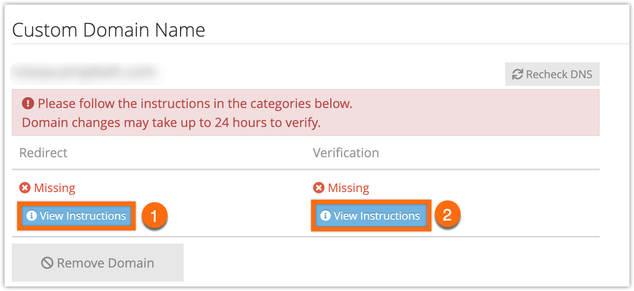Viewport: 634px width, 291px height.
Task: Click the red exclamation alert icon
Action: coord(28,104)
